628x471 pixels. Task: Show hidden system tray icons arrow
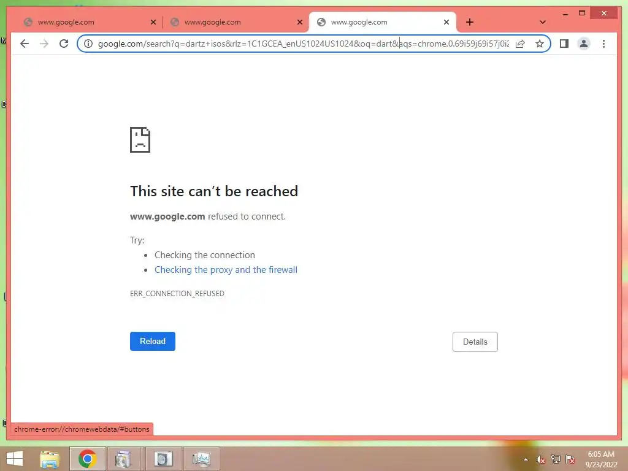526,459
